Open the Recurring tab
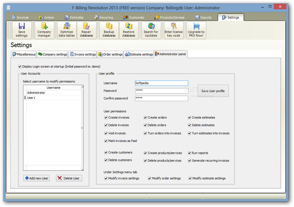294x207 pixels. pos(104,17)
